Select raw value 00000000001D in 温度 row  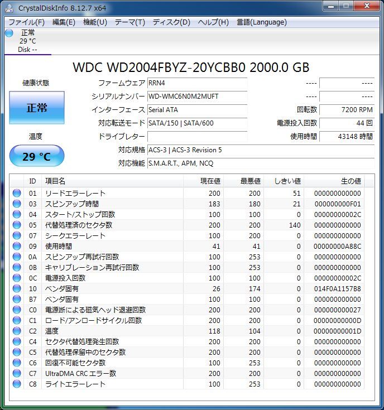pos(338,331)
